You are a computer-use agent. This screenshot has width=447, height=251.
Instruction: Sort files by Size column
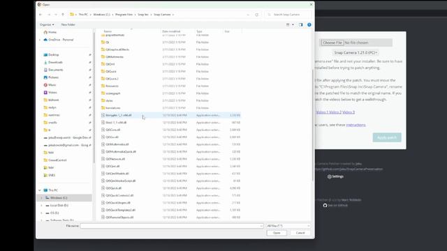tap(227, 31)
